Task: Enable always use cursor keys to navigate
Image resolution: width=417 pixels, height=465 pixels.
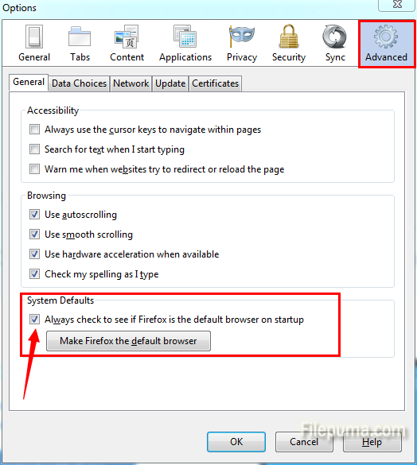Action: (x=34, y=130)
